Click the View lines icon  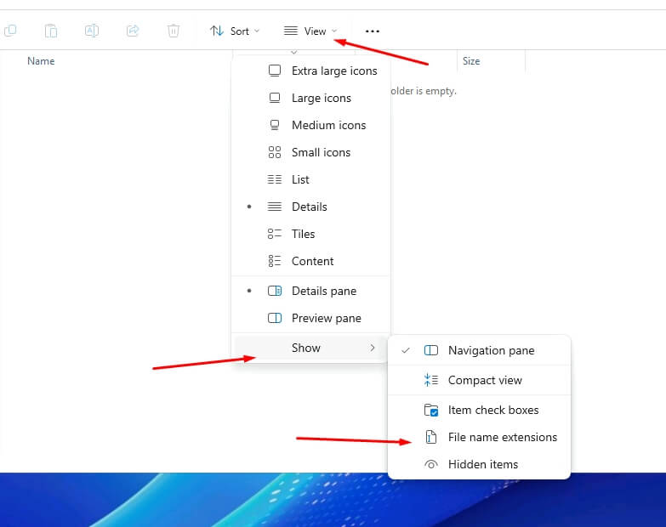click(x=291, y=31)
